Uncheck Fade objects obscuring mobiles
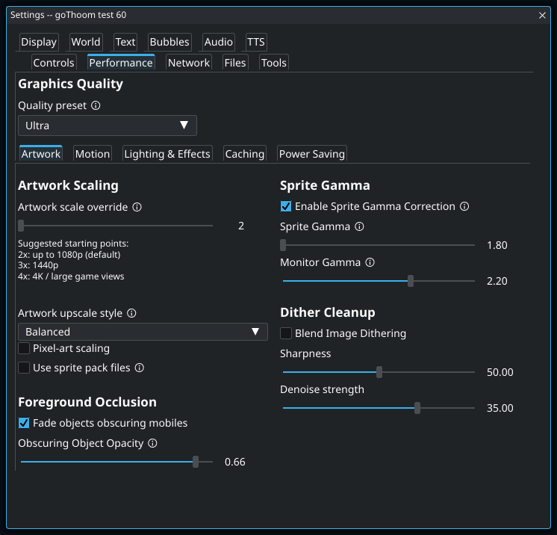 (x=24, y=423)
